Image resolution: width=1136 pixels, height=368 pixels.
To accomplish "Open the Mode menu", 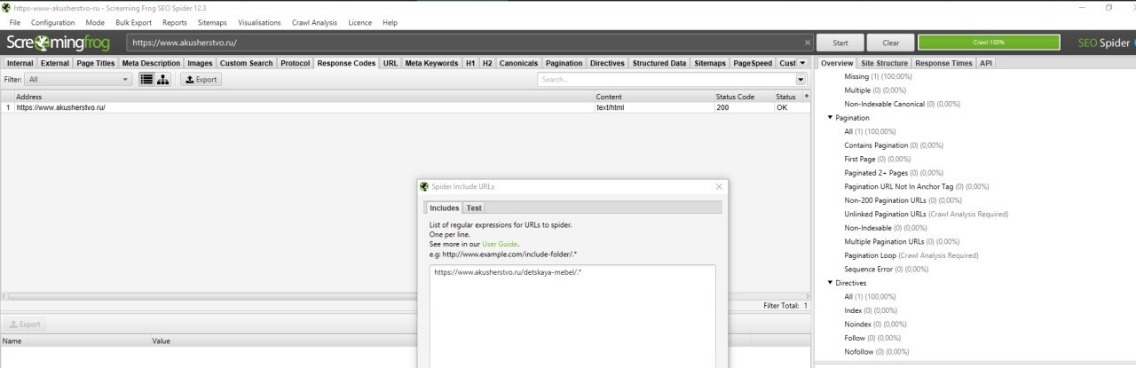I will [x=95, y=22].
